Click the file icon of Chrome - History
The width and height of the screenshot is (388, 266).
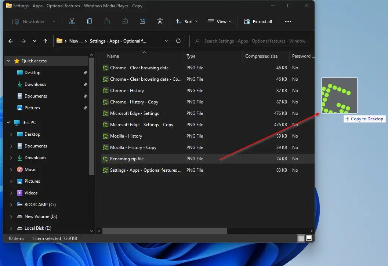pos(105,91)
